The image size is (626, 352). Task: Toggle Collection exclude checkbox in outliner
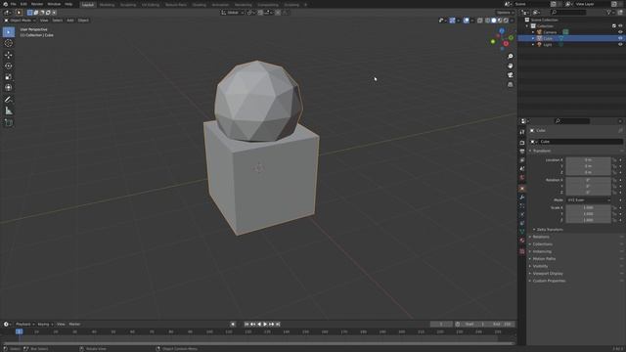click(x=614, y=26)
